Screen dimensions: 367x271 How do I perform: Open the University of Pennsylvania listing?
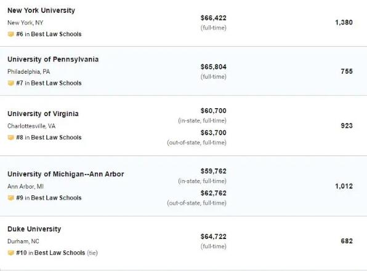pyautogui.click(x=53, y=60)
